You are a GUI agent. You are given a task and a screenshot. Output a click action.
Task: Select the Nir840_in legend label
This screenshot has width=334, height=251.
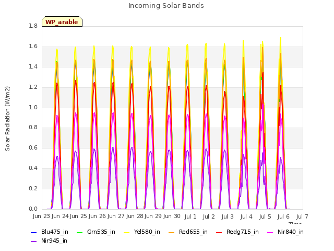tap(291, 232)
